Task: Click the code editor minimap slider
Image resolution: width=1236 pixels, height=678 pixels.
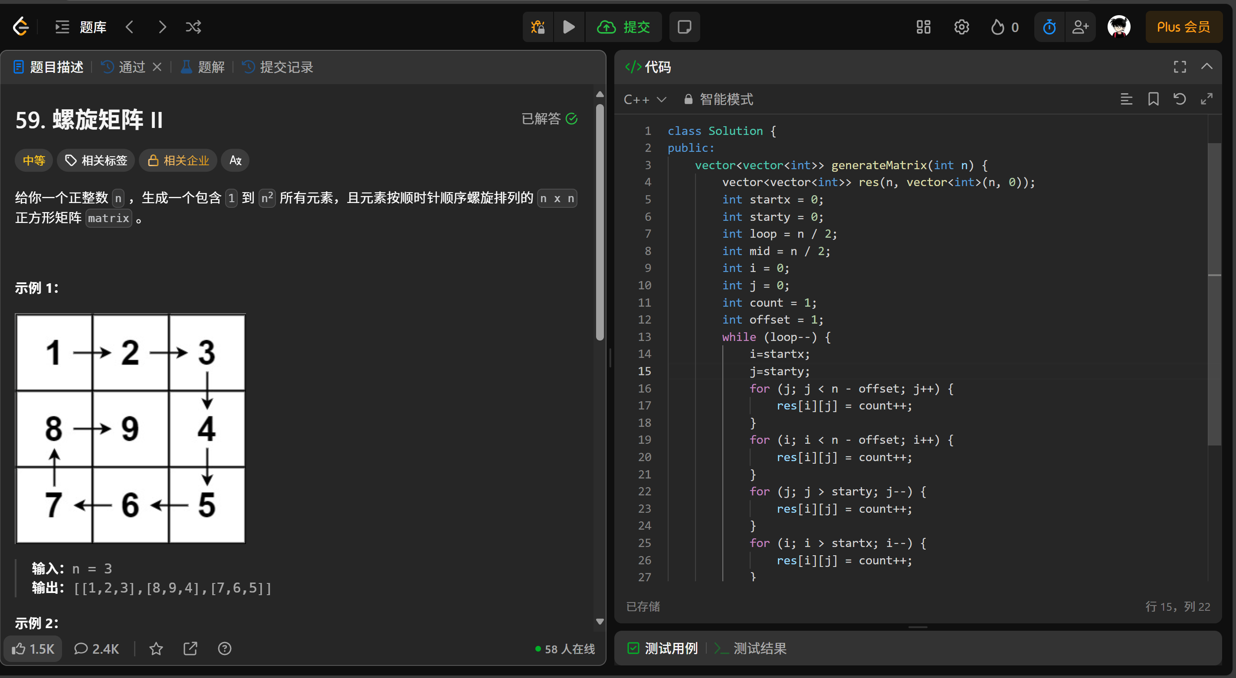Action: (x=1214, y=294)
